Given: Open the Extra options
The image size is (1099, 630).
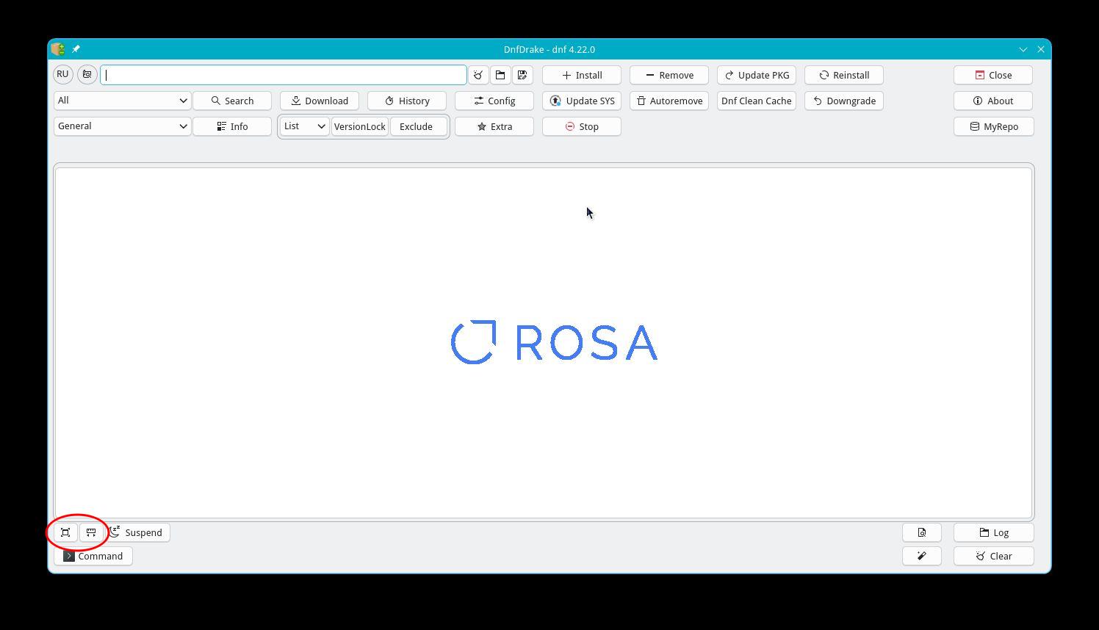Looking at the screenshot, I should pos(494,126).
